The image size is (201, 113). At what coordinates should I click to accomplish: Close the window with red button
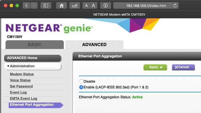6,6
